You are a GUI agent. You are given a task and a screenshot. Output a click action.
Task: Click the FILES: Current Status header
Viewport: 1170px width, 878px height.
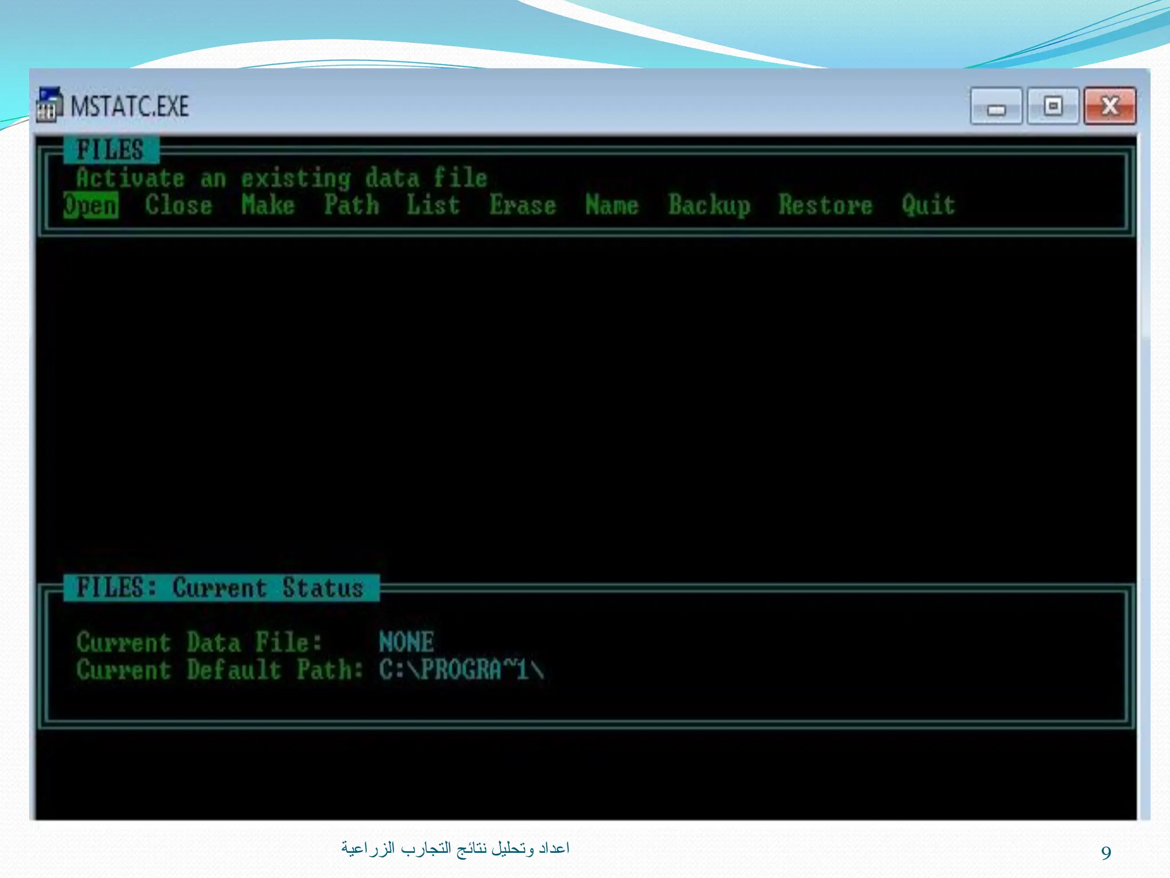tap(221, 588)
